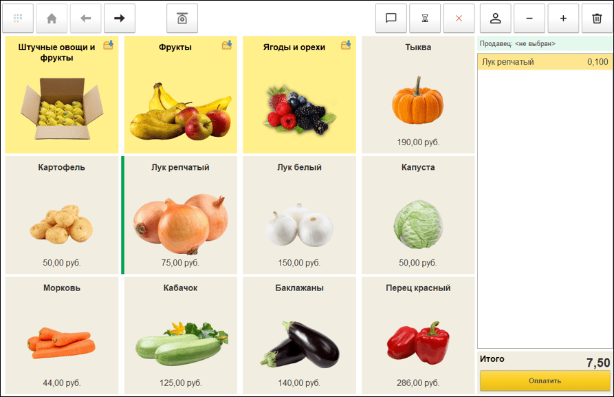Click the hourglass postpone icon
614x397 pixels.
point(425,19)
